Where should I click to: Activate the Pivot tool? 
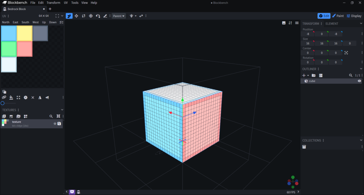click(91, 16)
